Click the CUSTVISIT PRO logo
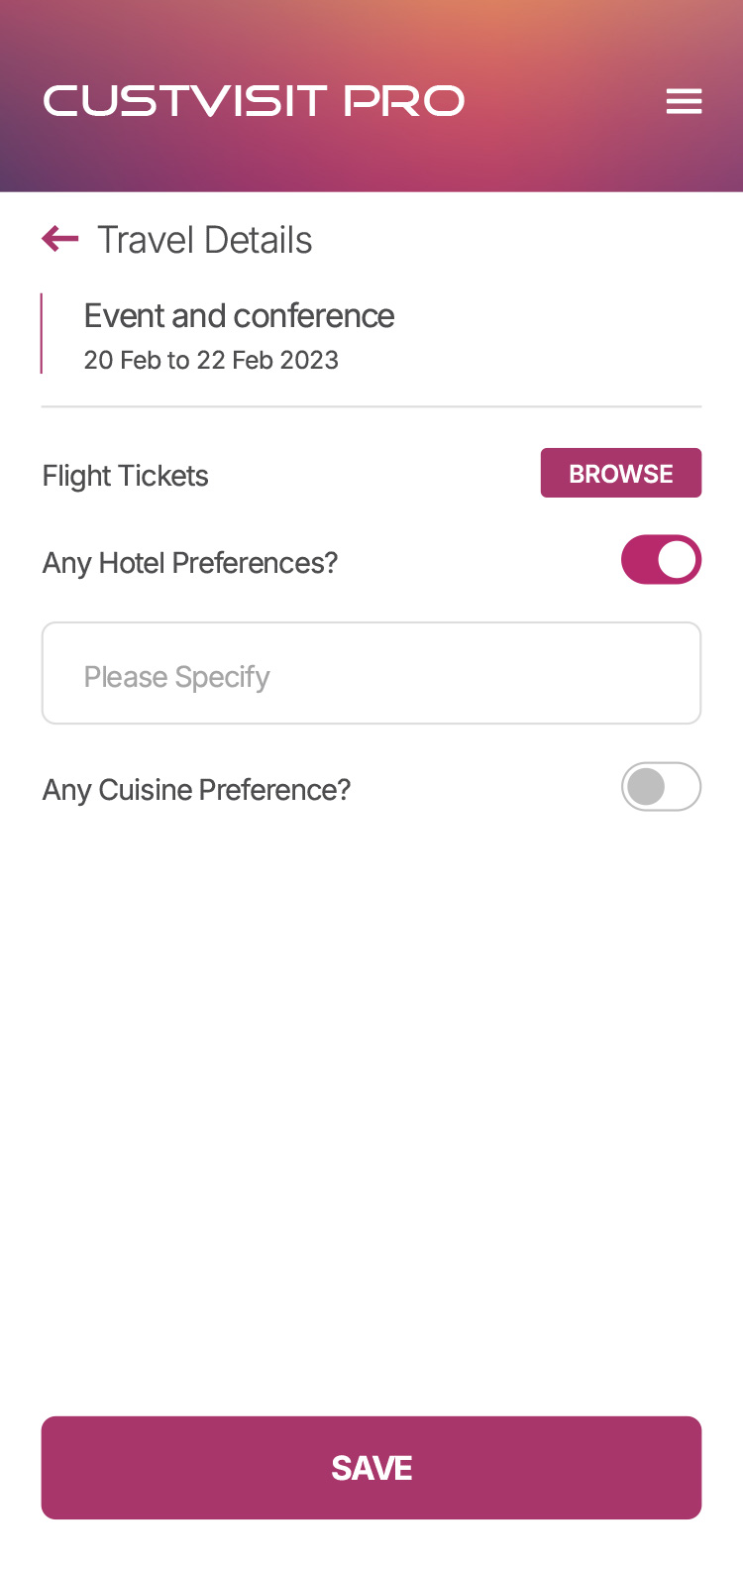743x1569 pixels. coord(254,101)
